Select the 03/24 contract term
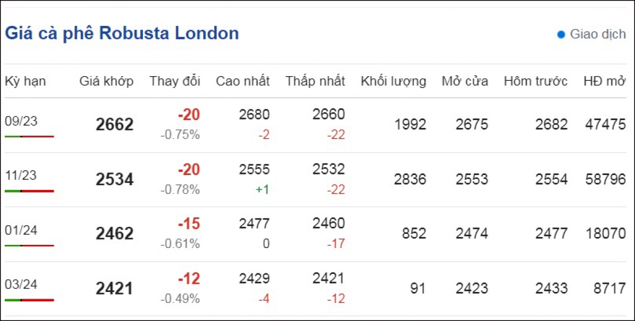Image resolution: width=635 pixels, height=321 pixels. tap(21, 285)
